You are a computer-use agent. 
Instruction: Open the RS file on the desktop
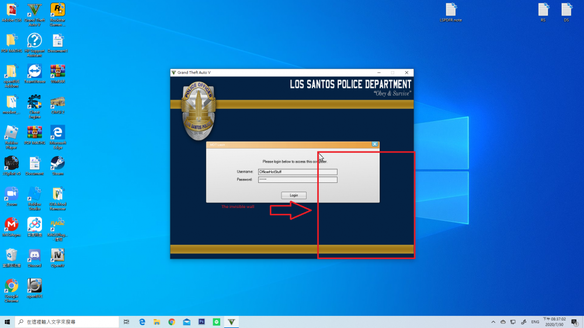(543, 13)
